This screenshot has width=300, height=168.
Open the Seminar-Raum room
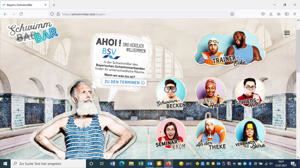pos(171,134)
